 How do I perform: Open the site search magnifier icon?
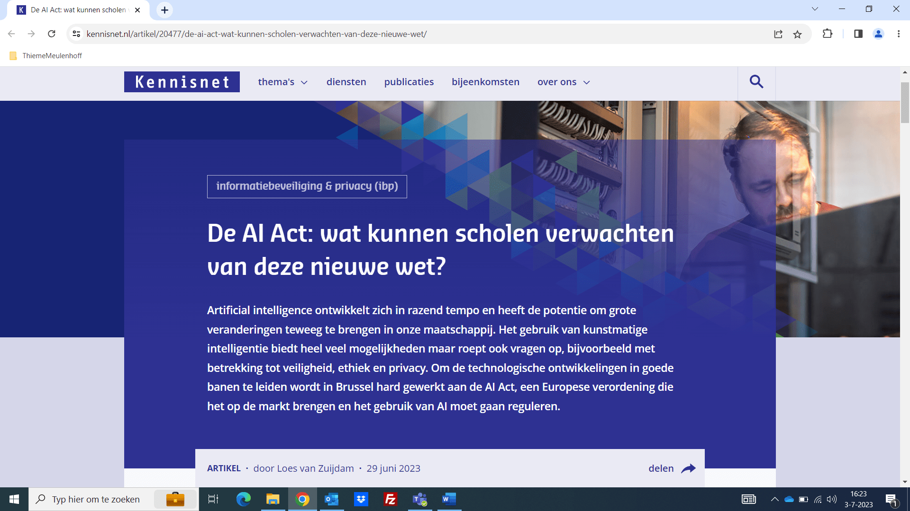(x=756, y=82)
